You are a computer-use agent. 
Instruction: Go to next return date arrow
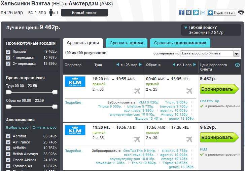click(x=194, y=65)
